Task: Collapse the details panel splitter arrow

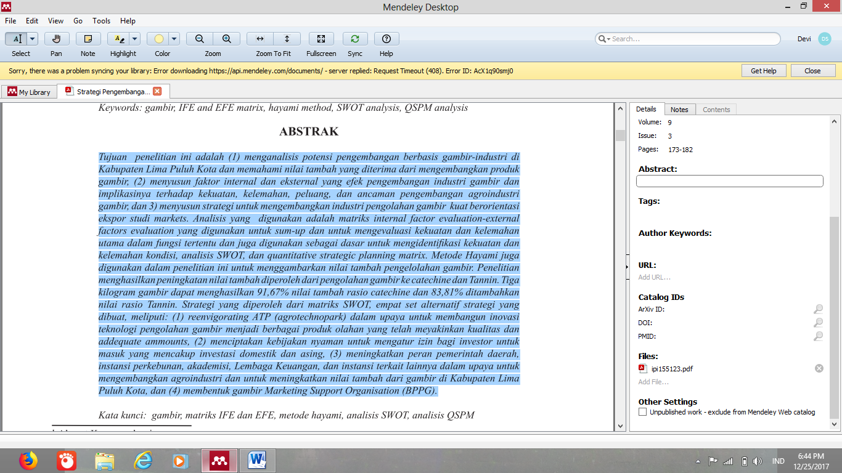Action: 626,267
